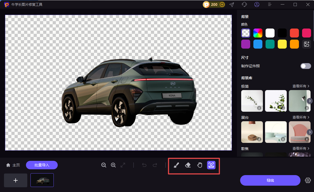Open the rainbow custom color picker

(258, 33)
